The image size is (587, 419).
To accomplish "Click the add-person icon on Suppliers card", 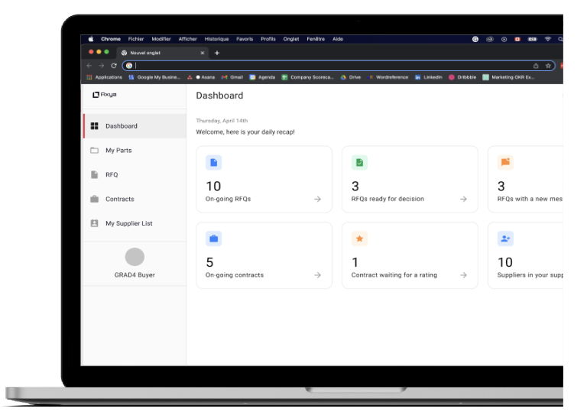I will click(x=505, y=239).
